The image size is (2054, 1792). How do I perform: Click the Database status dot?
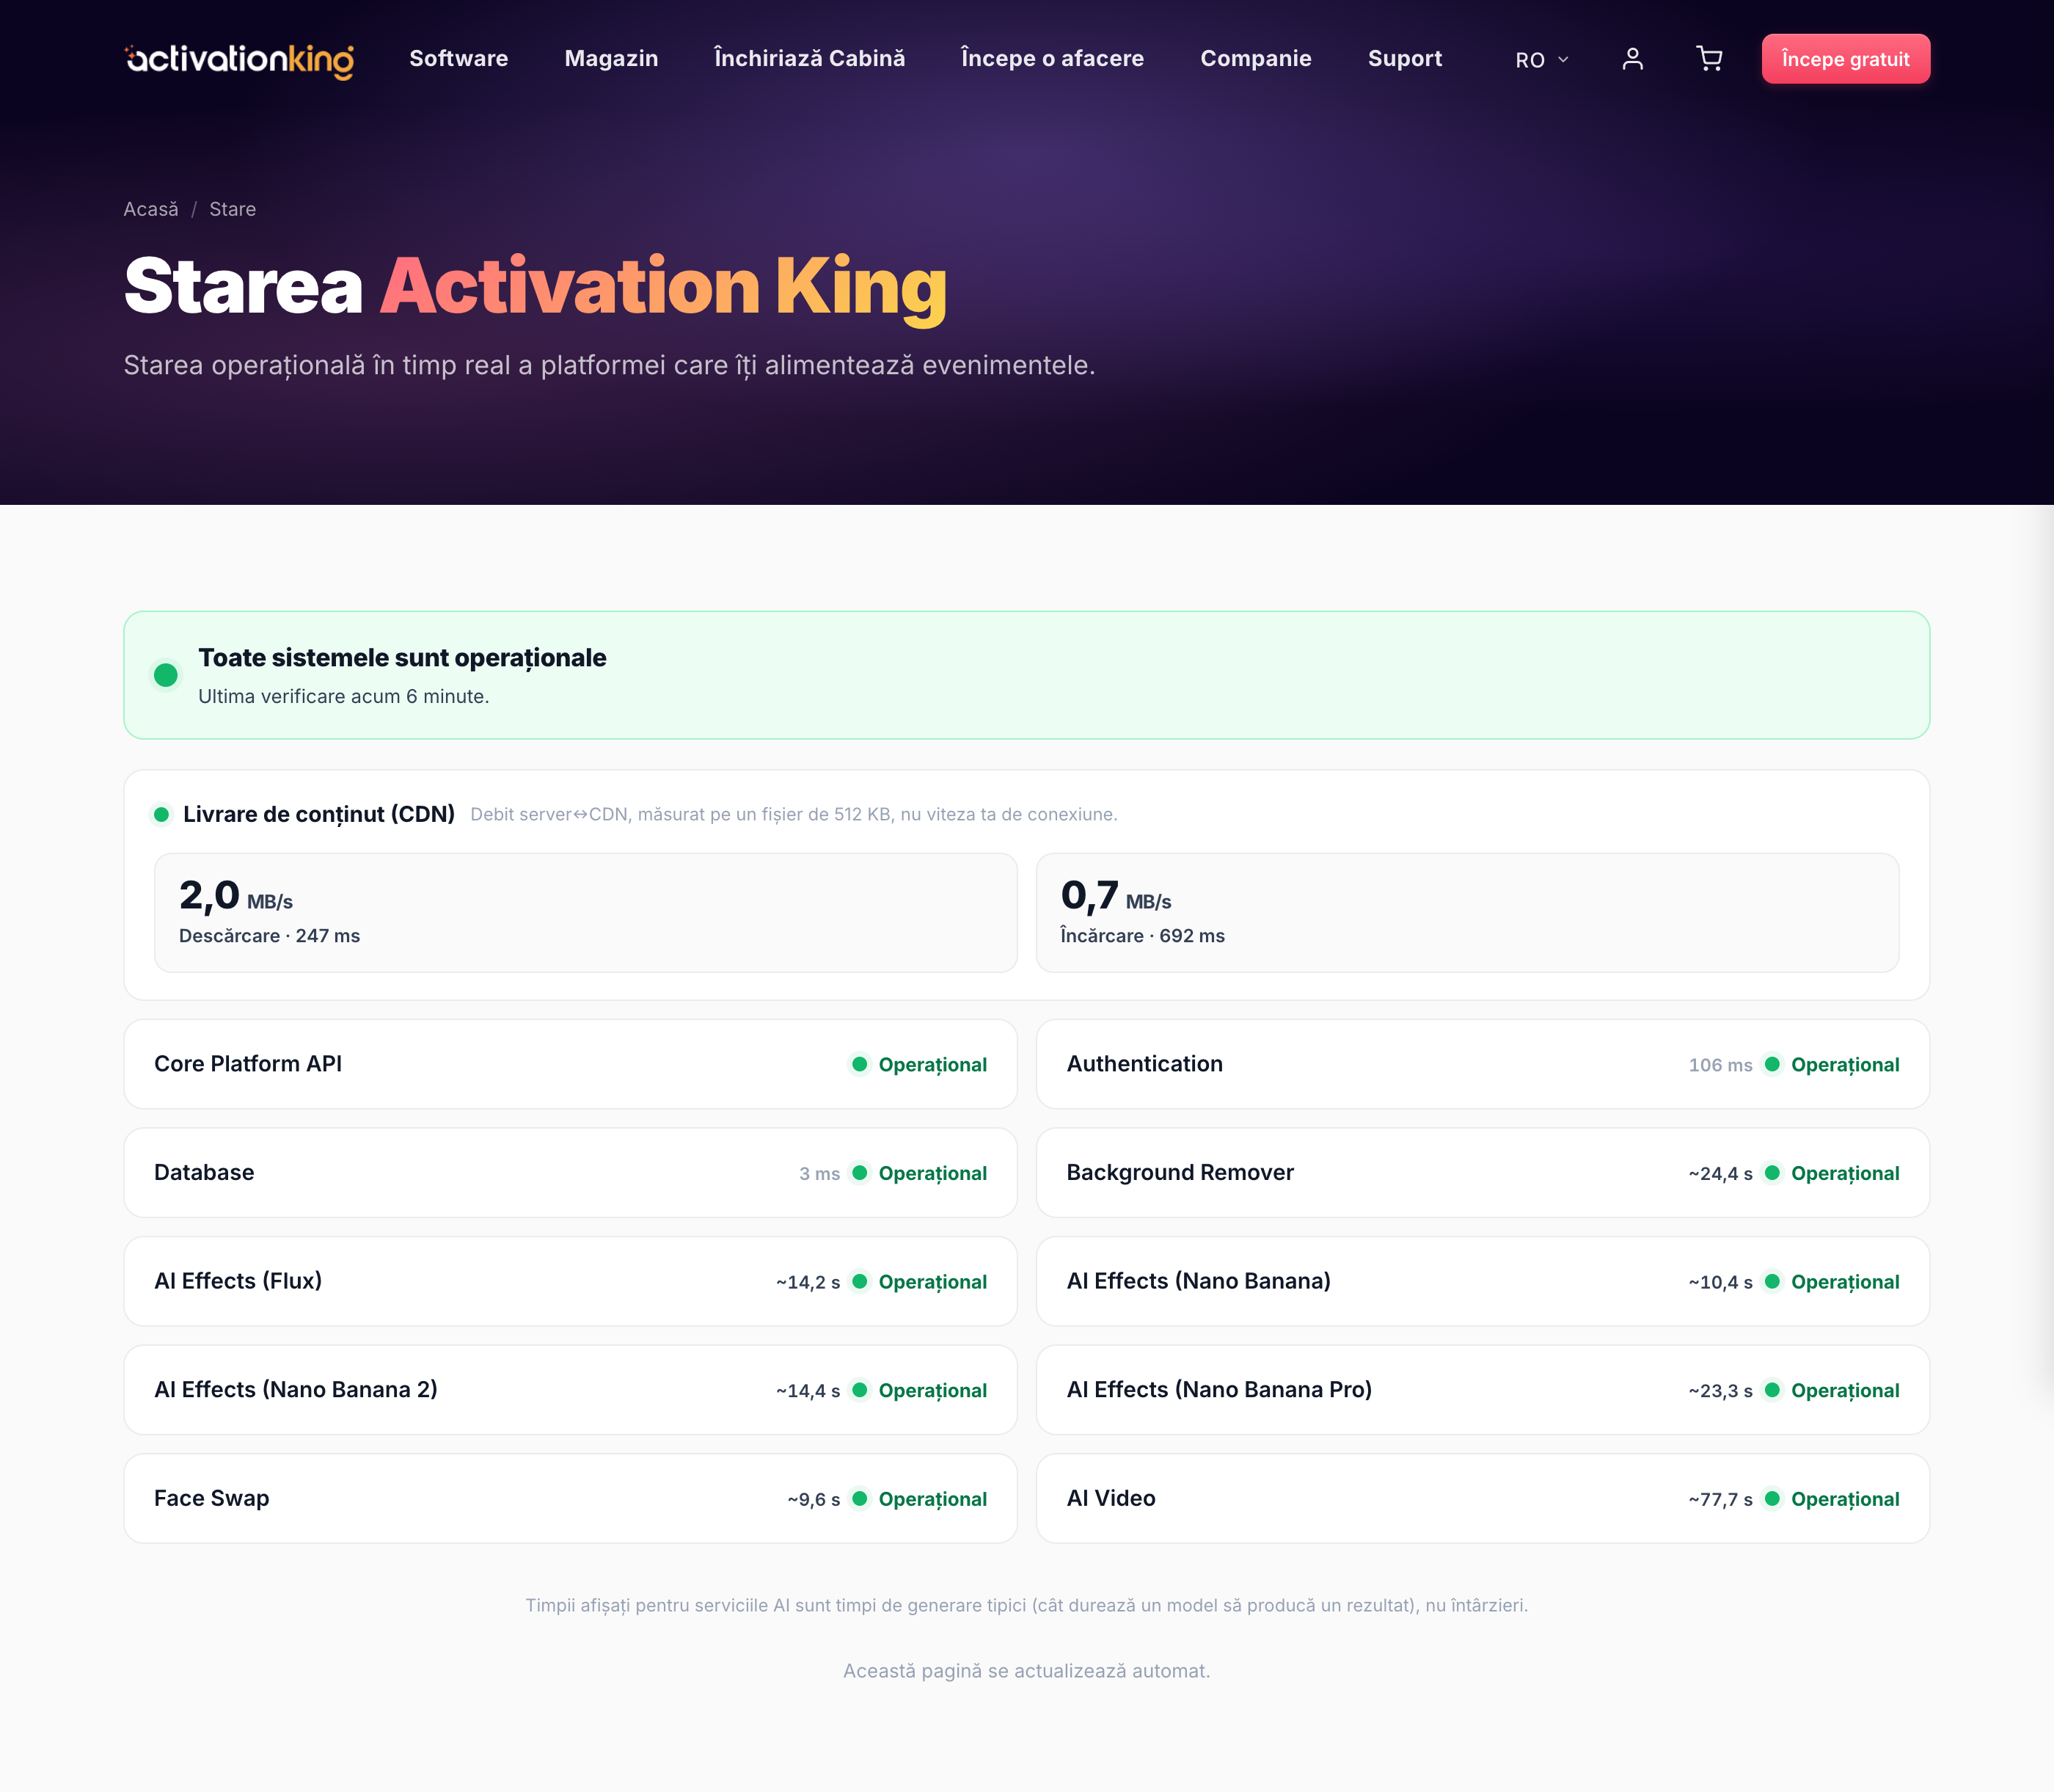[x=860, y=1173]
